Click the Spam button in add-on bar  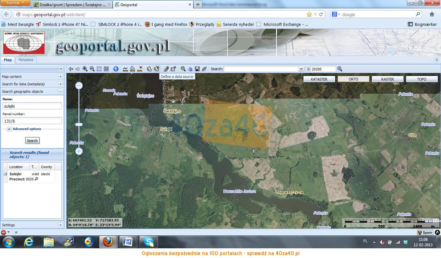[425, 232]
